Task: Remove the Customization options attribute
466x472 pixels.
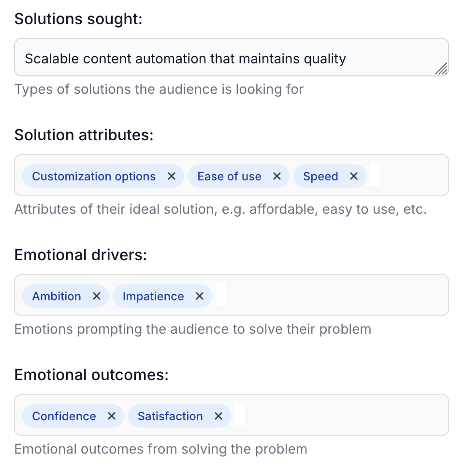Action: [x=171, y=176]
